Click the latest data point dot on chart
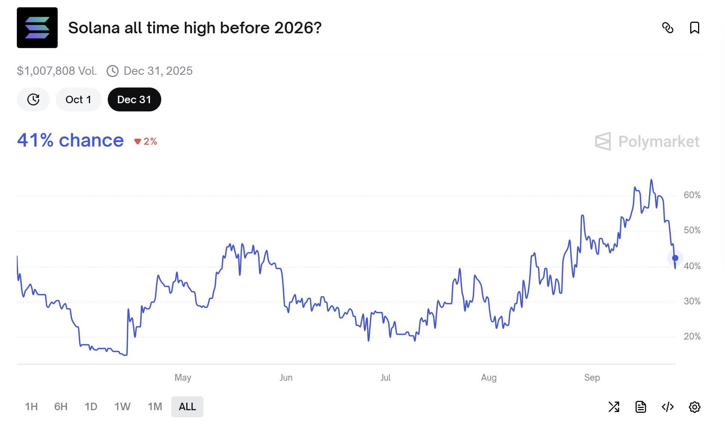 pyautogui.click(x=675, y=258)
